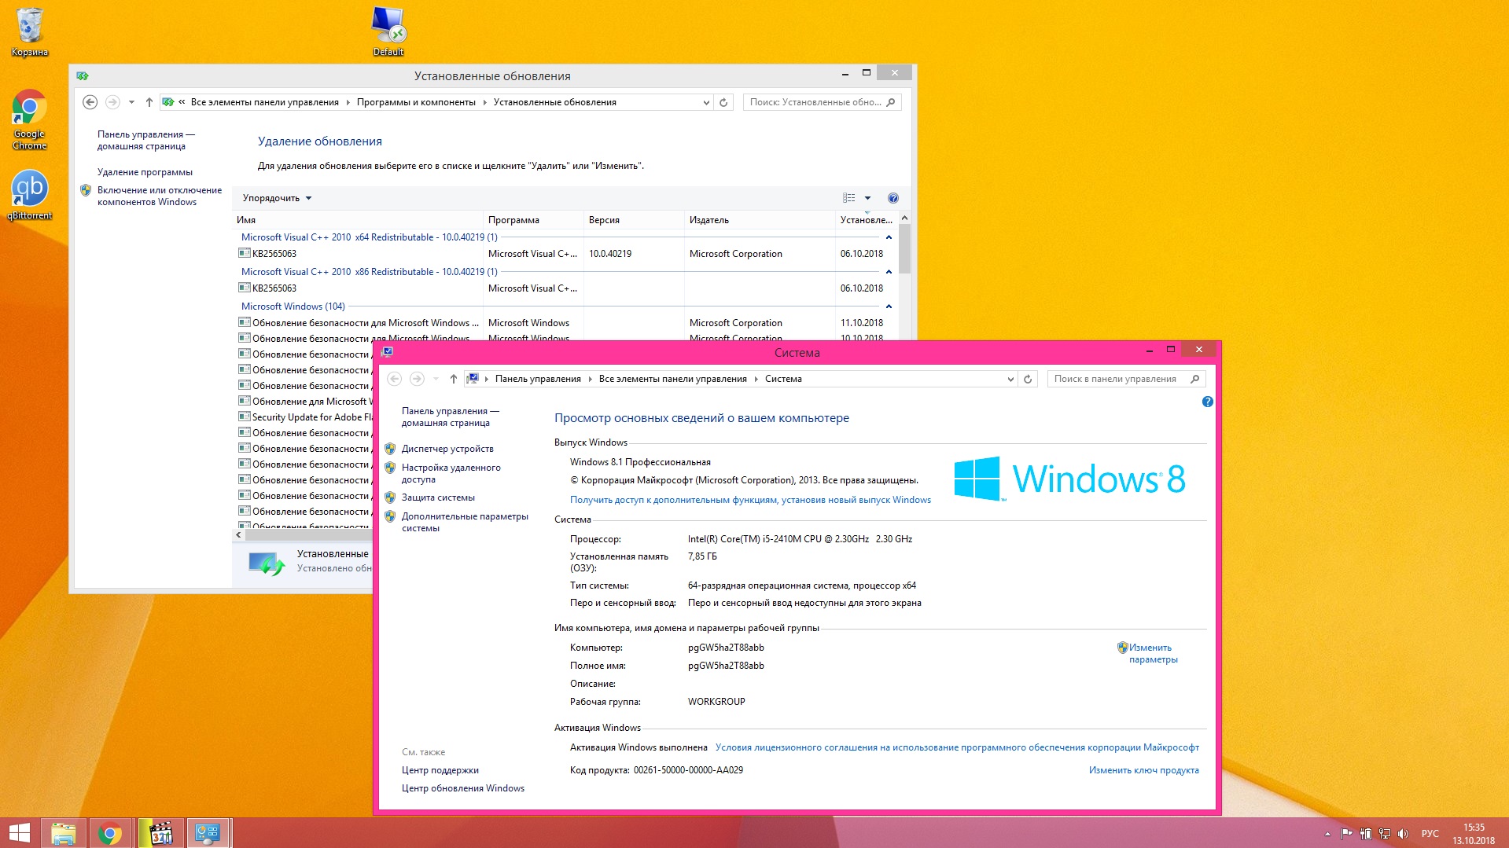Refresh the Установленные обновления address bar
The image size is (1509, 848).
723,102
